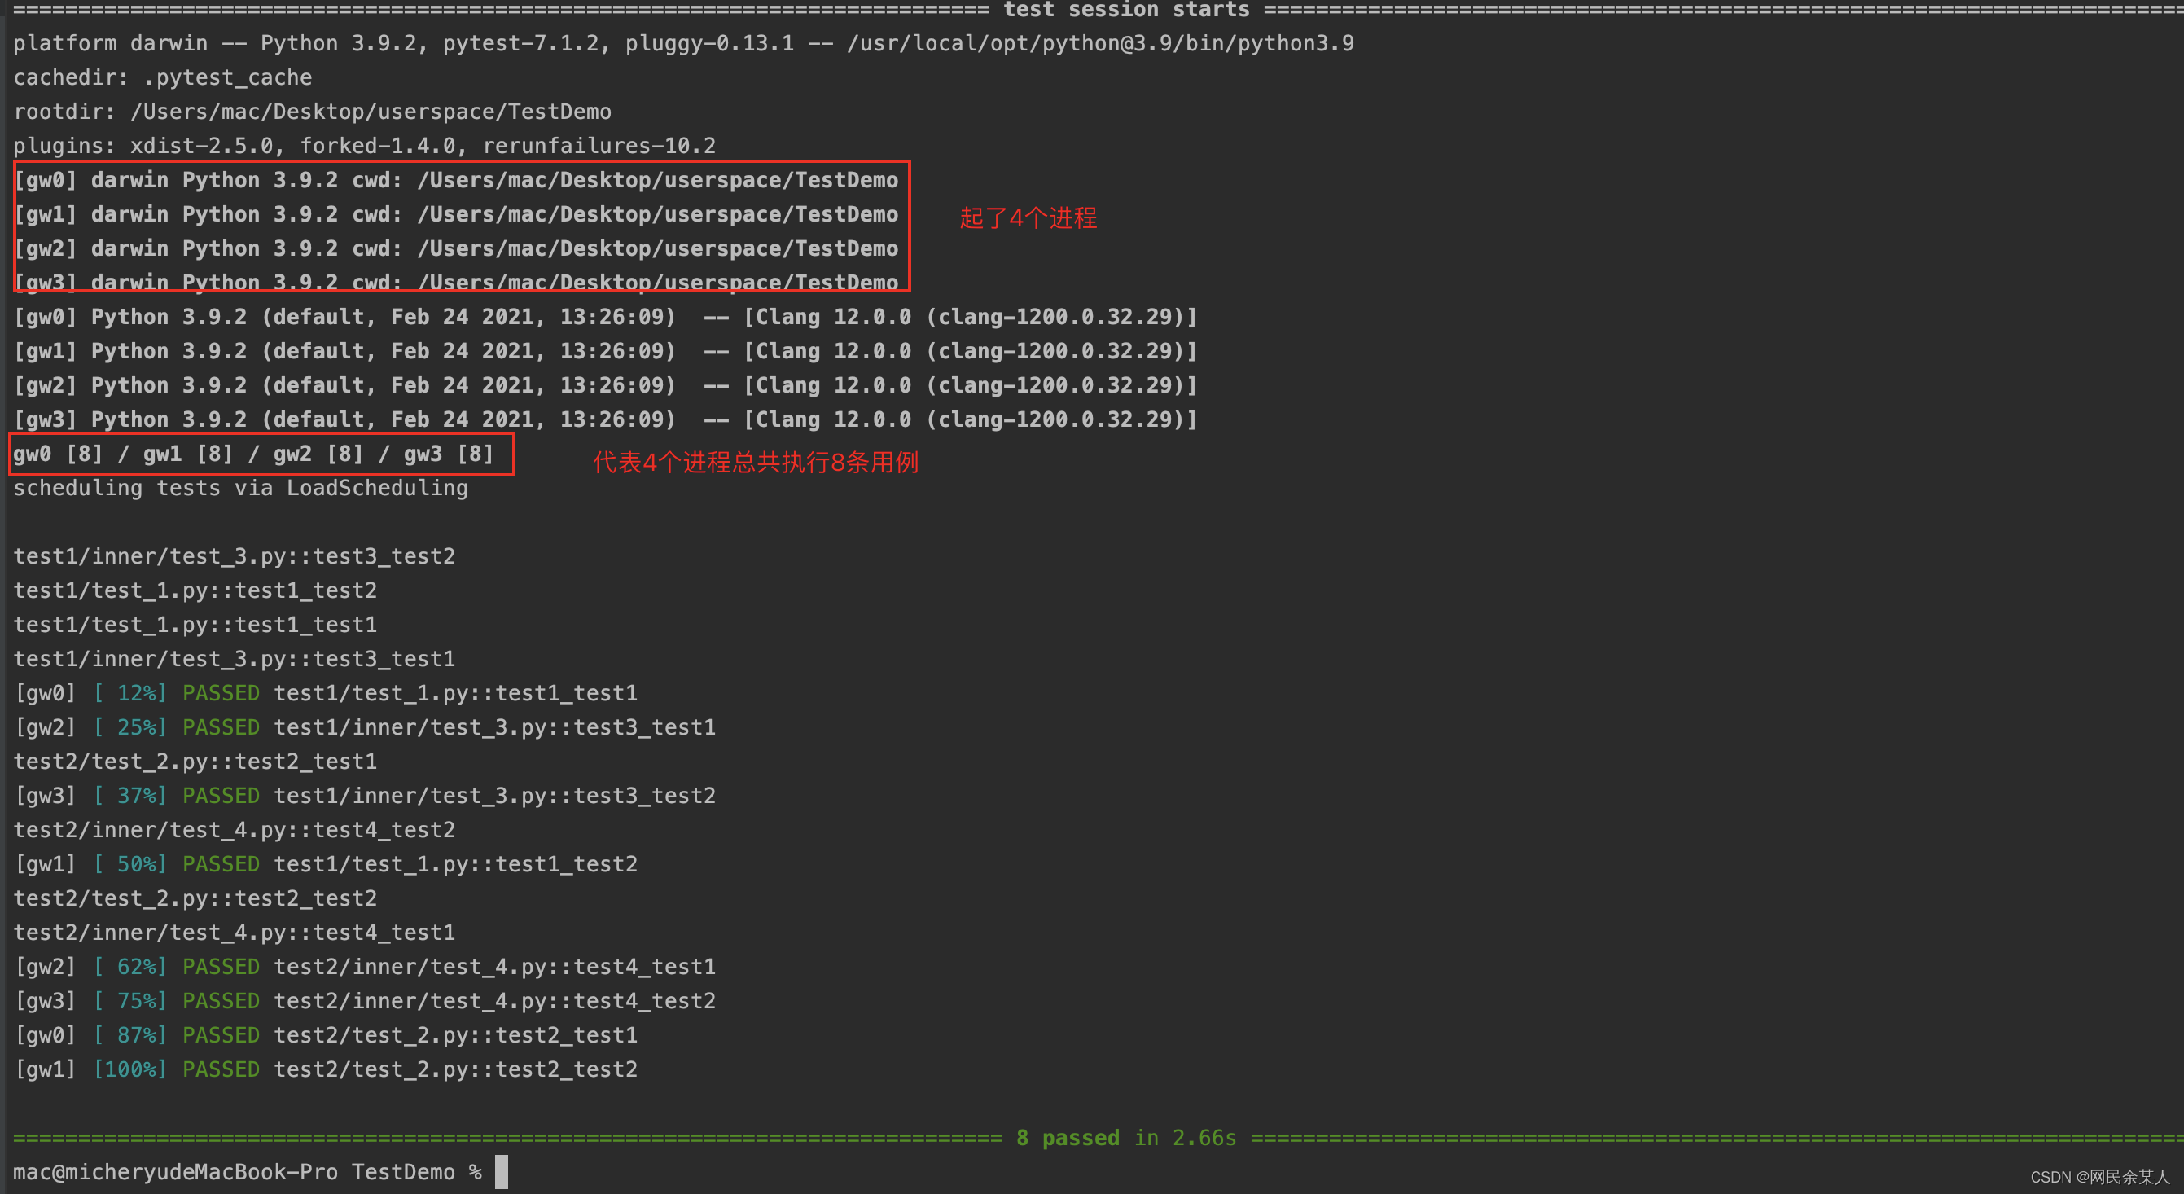Click the red annotation "起了4个进程"

coord(1028,218)
